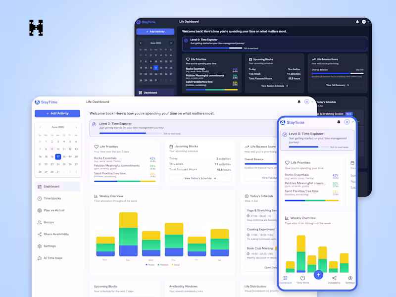Select June 17 on the calendar

click(58, 156)
